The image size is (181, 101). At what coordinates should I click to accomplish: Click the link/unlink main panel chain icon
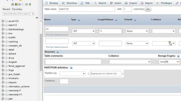37,18
